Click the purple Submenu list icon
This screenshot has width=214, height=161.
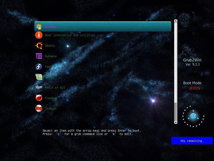[x=39, y=56]
